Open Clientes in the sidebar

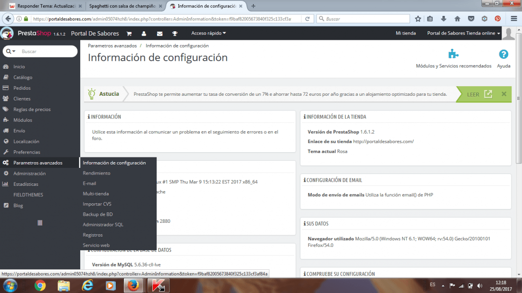coord(22,99)
